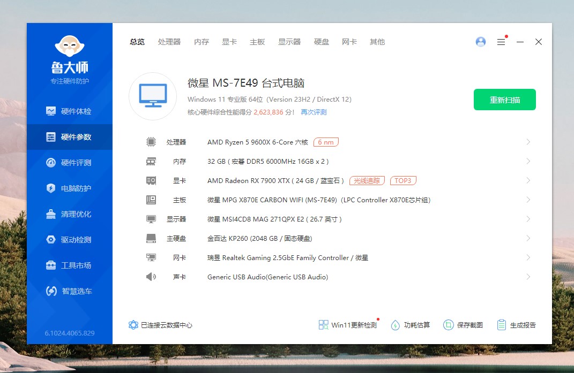Expand the 主板 row chevron
Screen dimensions: 574x373
tap(528, 200)
